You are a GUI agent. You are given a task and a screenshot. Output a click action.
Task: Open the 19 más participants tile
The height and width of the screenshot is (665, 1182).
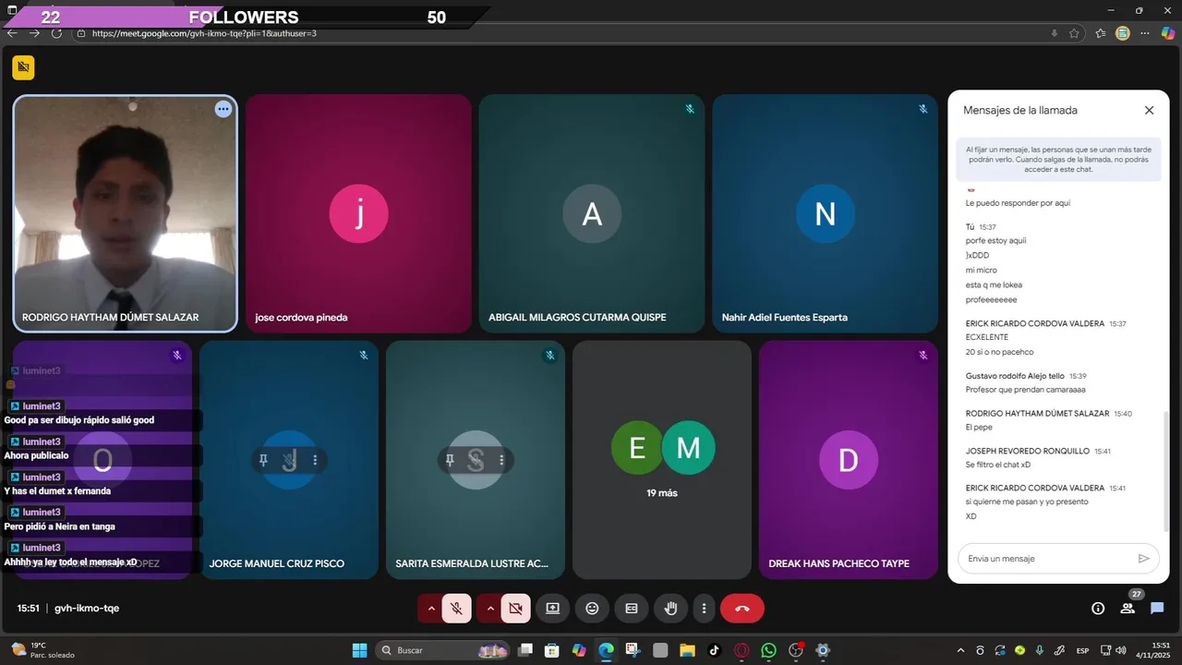662,460
